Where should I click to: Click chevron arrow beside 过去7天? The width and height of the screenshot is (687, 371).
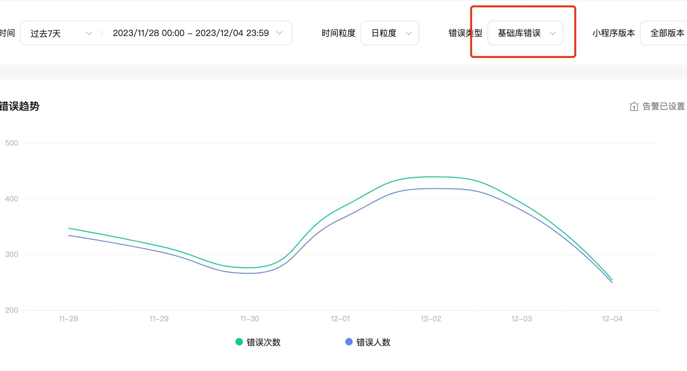89,33
